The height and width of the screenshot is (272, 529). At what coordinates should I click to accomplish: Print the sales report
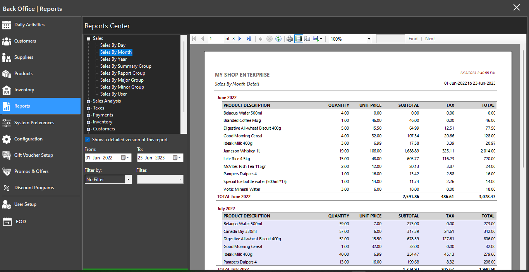click(289, 39)
